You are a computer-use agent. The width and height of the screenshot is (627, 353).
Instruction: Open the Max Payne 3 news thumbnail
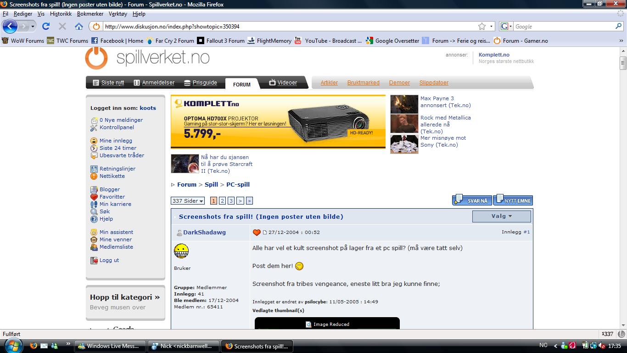(404, 104)
